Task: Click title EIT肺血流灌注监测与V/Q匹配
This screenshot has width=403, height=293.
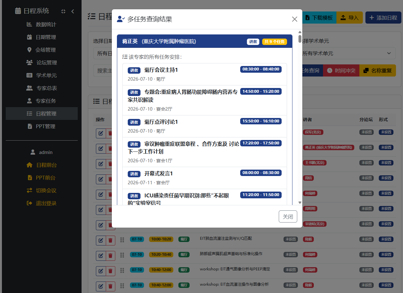Action: tap(226, 238)
